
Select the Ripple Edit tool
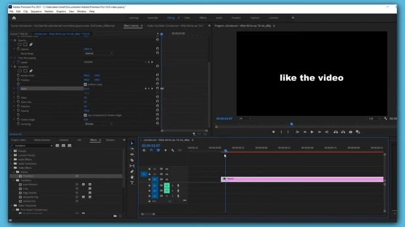point(132,154)
